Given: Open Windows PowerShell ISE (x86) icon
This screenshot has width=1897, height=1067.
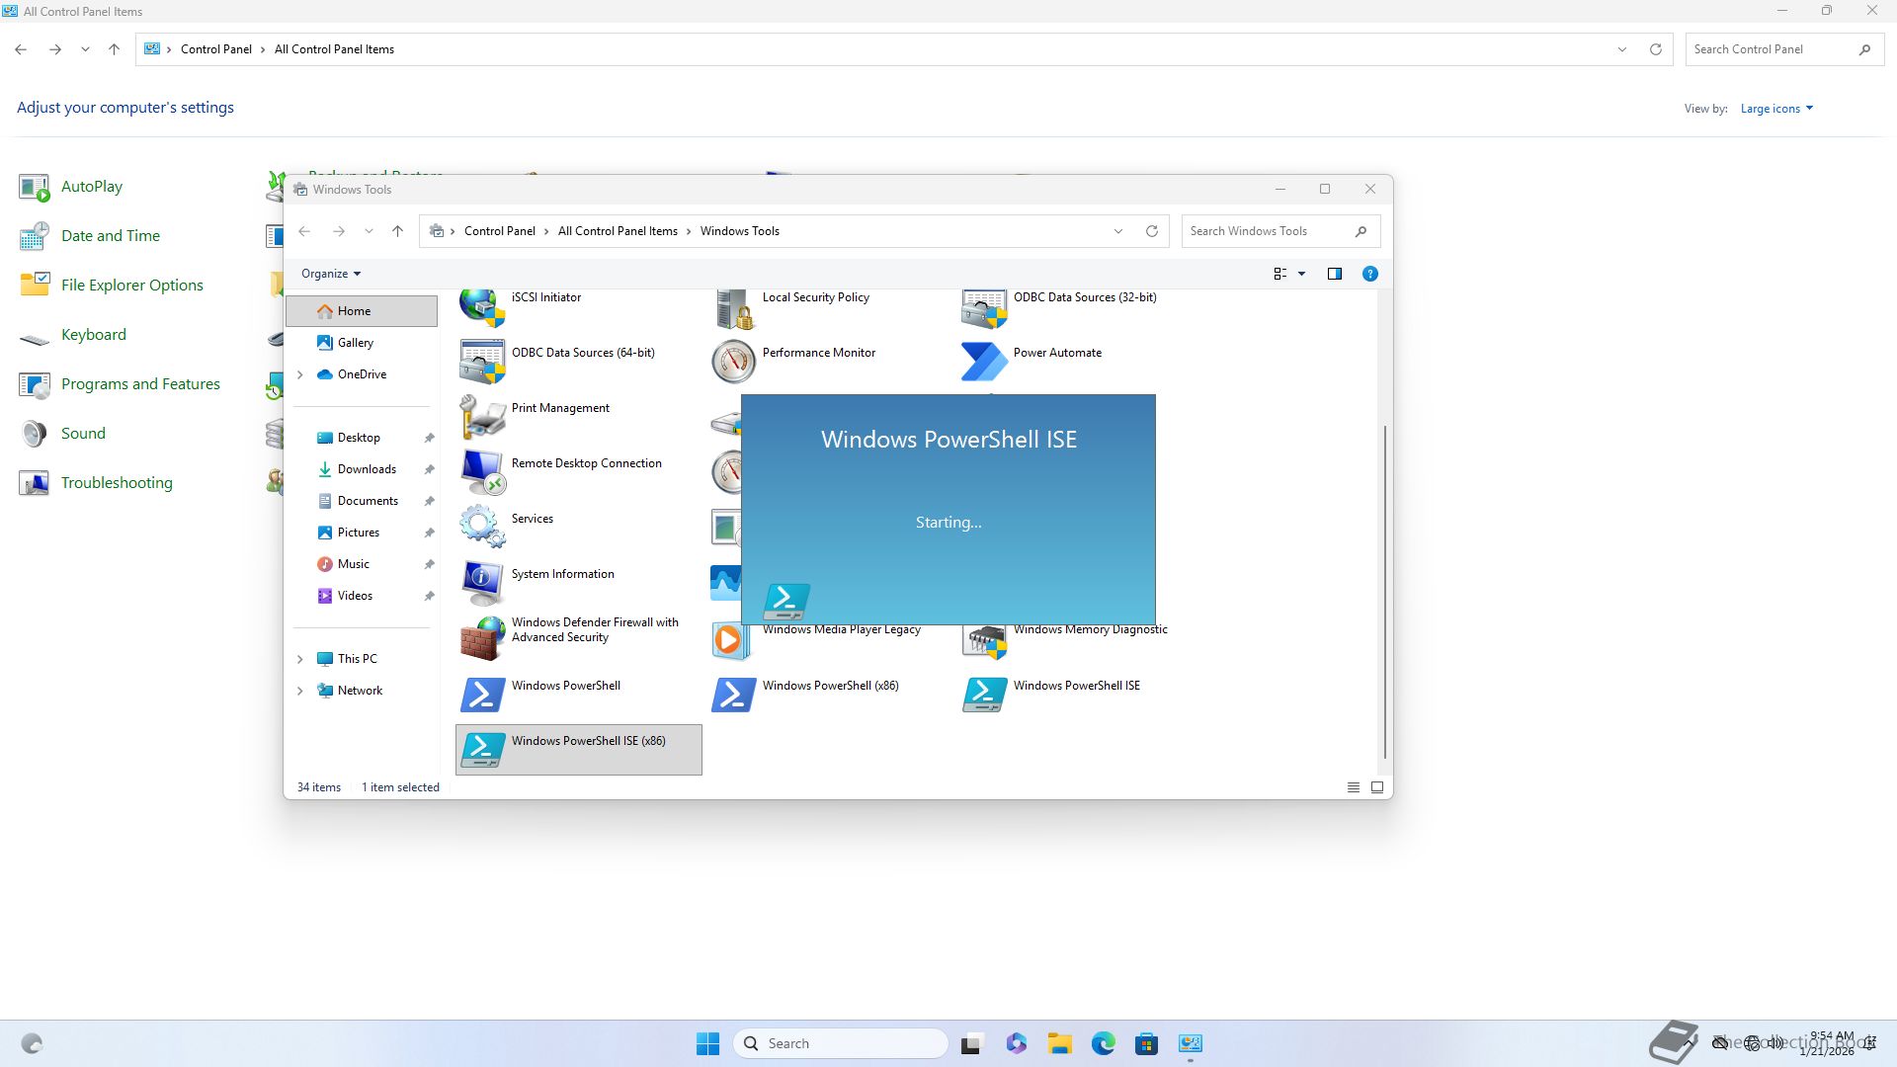Looking at the screenshot, I should [x=482, y=750].
